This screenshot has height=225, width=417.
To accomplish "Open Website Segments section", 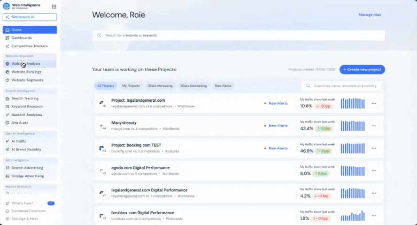I will click(x=27, y=80).
